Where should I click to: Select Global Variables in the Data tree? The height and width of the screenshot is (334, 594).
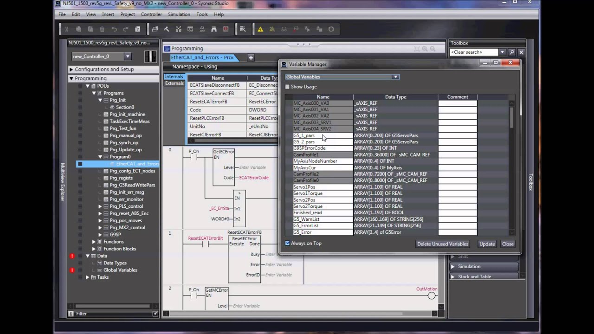click(120, 270)
